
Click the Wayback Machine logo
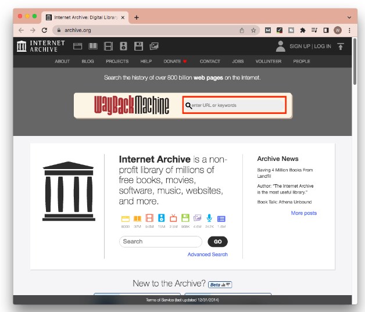click(131, 105)
